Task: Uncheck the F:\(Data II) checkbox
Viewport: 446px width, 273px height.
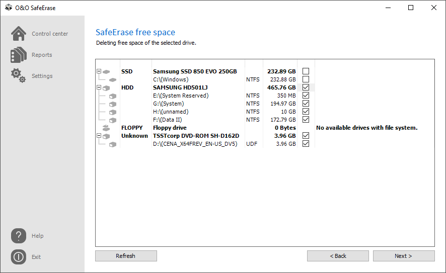Action: point(306,119)
